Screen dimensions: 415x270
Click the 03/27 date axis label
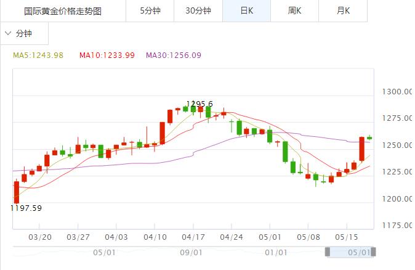78,237
